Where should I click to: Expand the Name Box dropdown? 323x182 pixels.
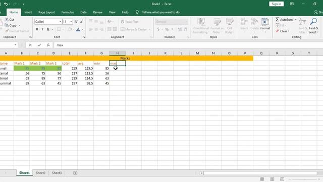point(16,45)
